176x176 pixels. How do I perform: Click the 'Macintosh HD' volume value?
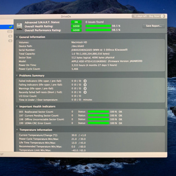pos(79,42)
